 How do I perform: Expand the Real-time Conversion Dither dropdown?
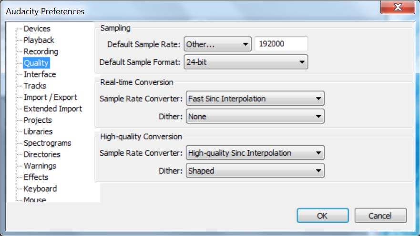click(255, 116)
